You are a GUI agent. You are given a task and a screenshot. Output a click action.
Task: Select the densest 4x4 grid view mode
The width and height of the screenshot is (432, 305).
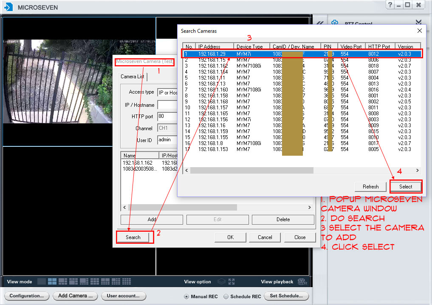pos(127,282)
